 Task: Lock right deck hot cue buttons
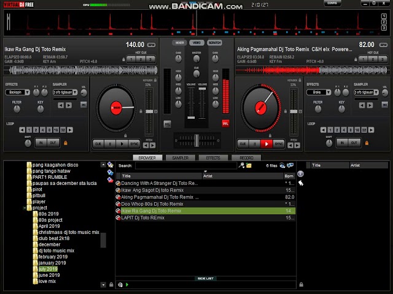coord(356,59)
